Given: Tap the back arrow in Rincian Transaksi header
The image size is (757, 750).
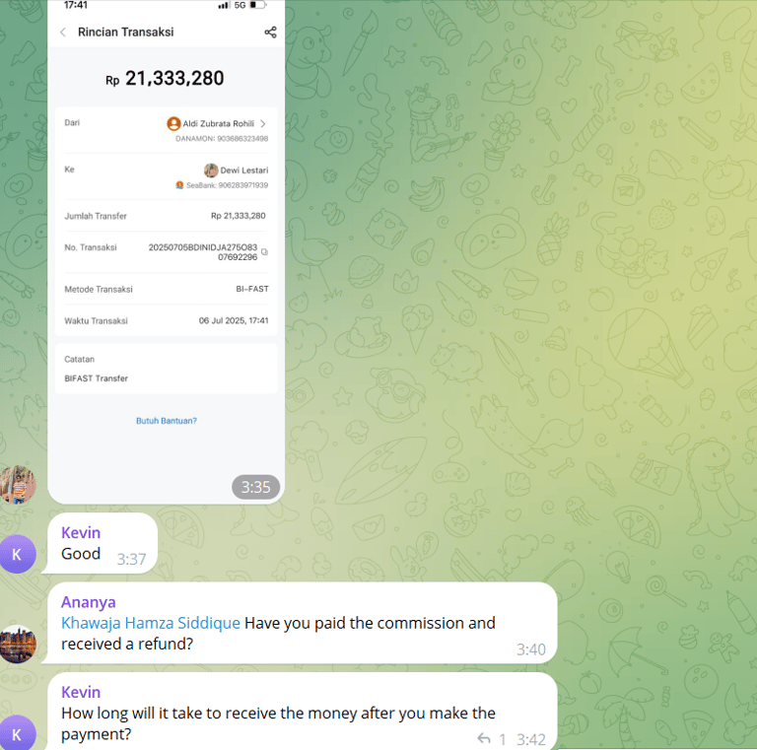Looking at the screenshot, I should pyautogui.click(x=63, y=33).
